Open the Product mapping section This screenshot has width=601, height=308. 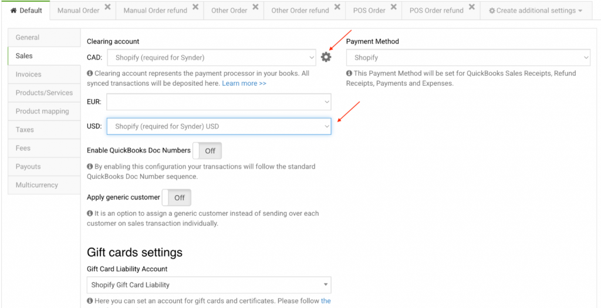click(44, 111)
